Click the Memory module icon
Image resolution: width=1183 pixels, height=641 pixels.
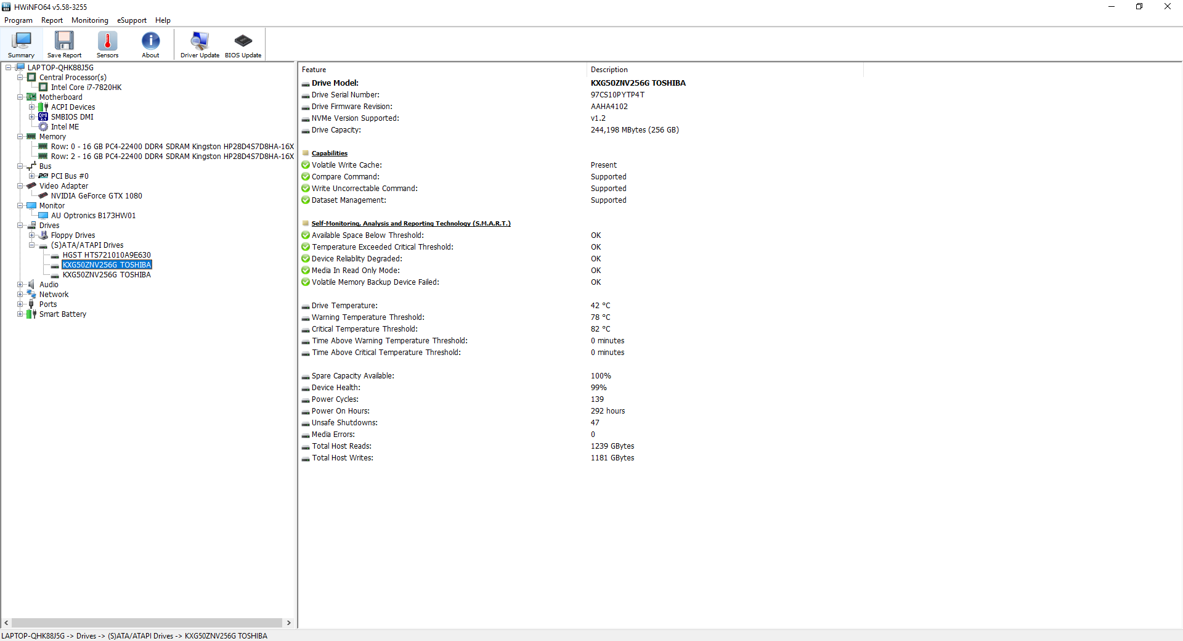[x=31, y=137]
